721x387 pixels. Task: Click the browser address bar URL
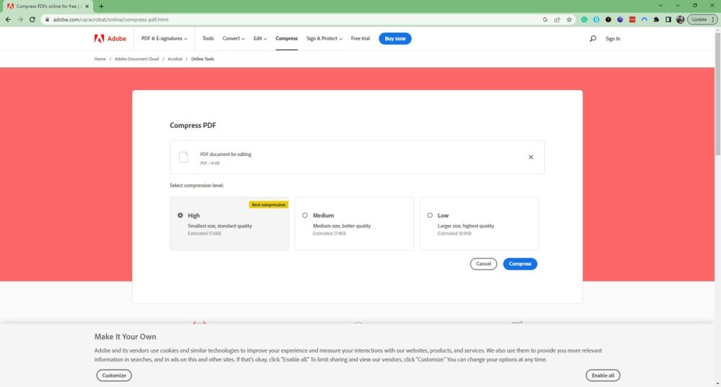[110, 19]
